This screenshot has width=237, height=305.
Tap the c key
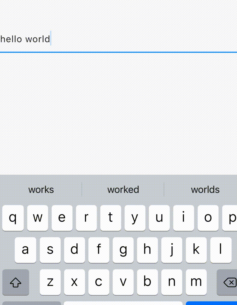99,282
